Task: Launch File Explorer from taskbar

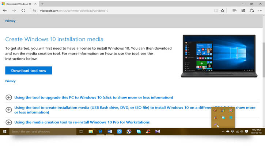Action: coord(91,131)
